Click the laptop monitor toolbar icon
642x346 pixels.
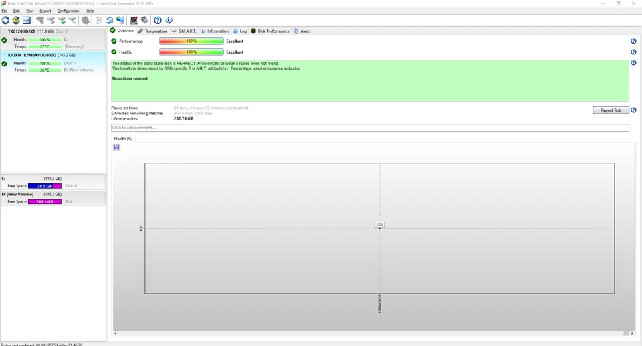(x=134, y=20)
